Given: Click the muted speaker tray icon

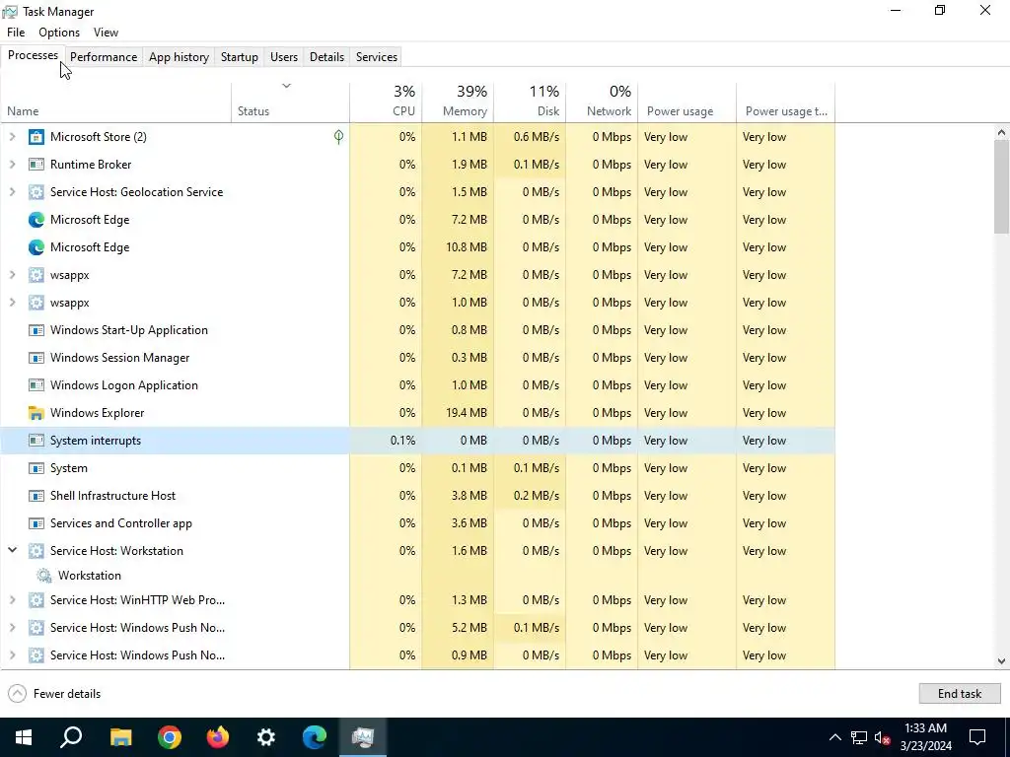Looking at the screenshot, I should pos(883,737).
